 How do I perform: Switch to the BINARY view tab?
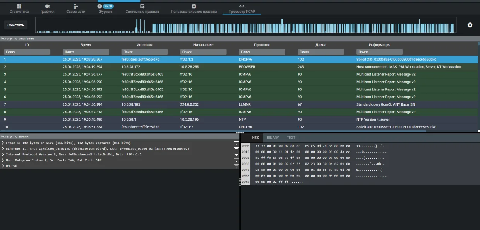click(273, 138)
